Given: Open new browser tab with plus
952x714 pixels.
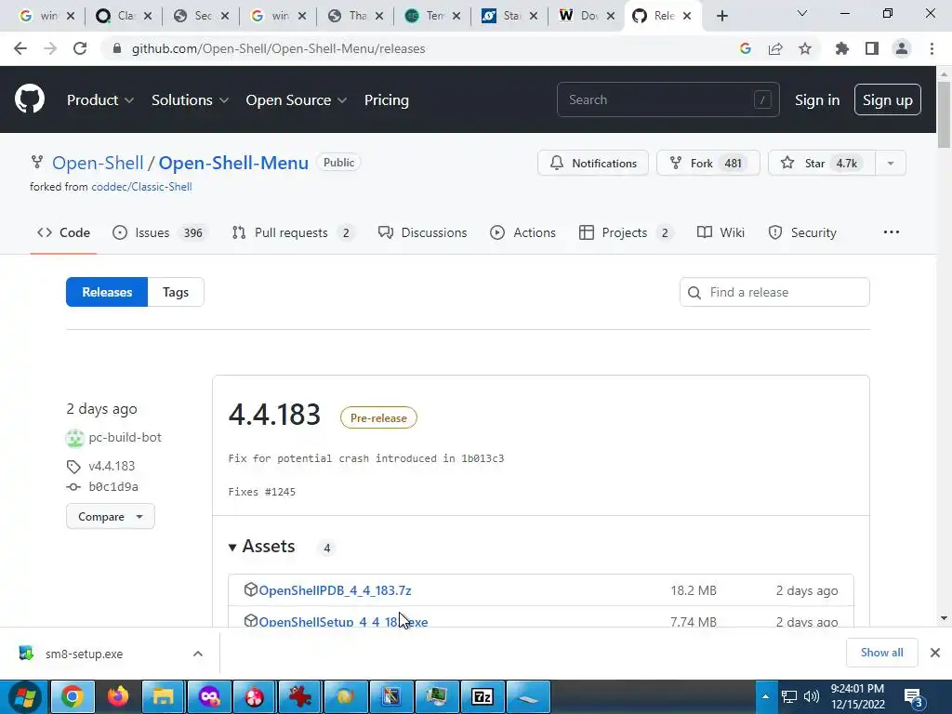Looking at the screenshot, I should click(721, 16).
